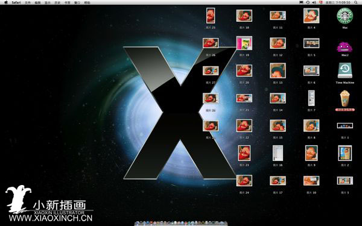Select the 图片 11 file thumbnail

278,16
